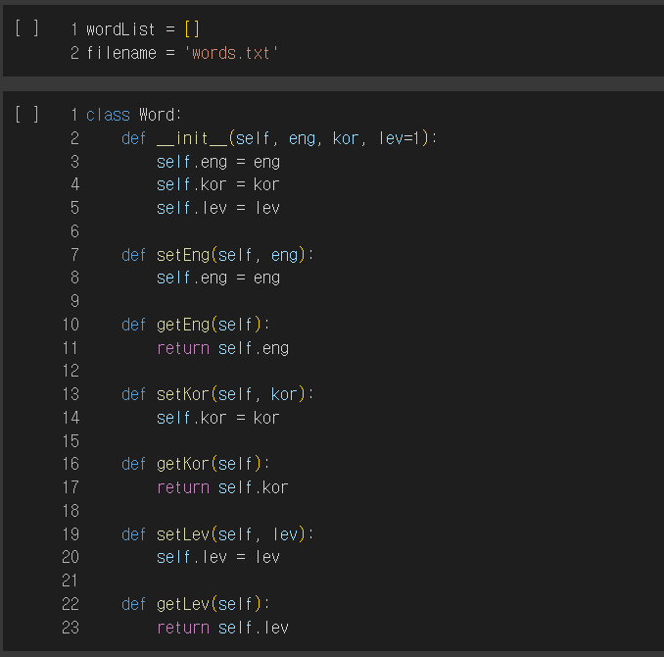Click 'self.kor = kor' on line 4

coord(218,185)
